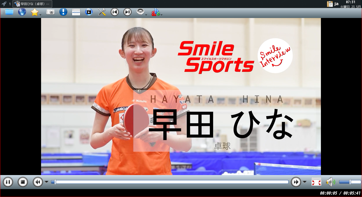Rewind using the double-left arrow button
362x197 pixels.
[38, 182]
